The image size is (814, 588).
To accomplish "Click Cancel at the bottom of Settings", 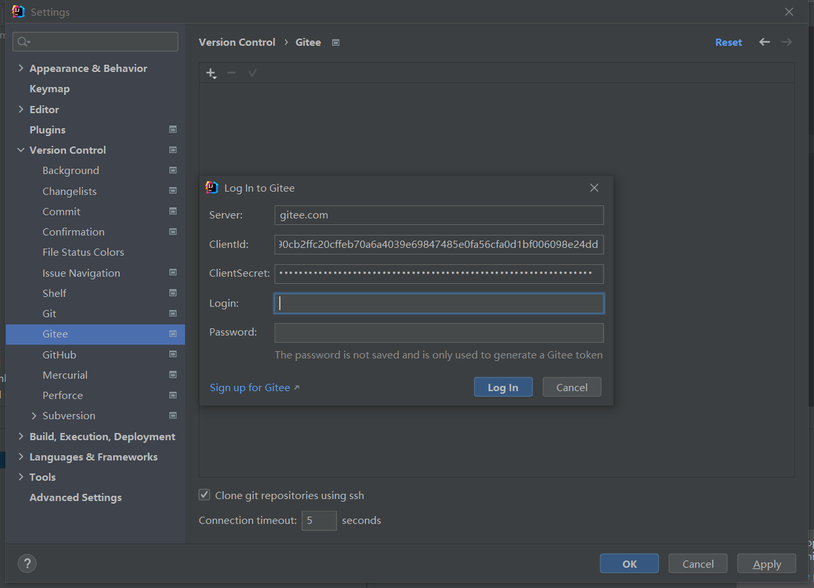I will click(698, 564).
